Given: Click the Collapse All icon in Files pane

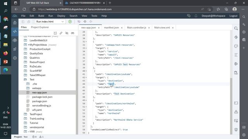Looking at the screenshot, I should [55, 33].
